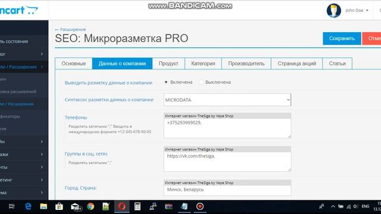381x214 pixels.
Task: Open the Страница акций tab
Action: pyautogui.click(x=296, y=64)
